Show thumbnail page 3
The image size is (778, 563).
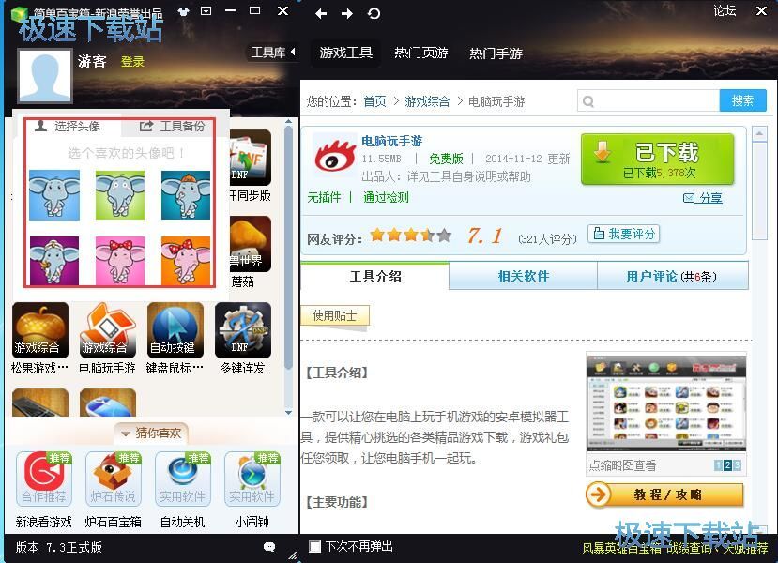pyautogui.click(x=737, y=465)
